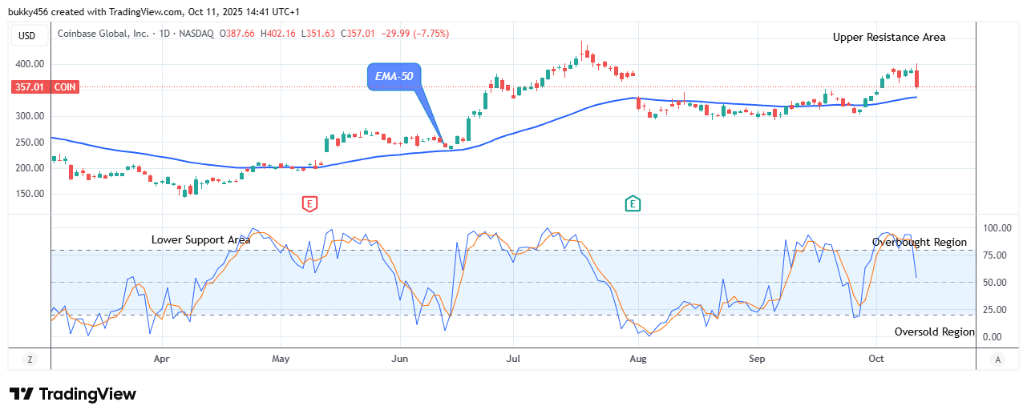1027x418 pixels.
Task: Toggle the A auto-scale button
Action: click(997, 360)
